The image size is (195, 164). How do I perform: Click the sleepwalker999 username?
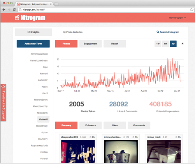coord(69,137)
